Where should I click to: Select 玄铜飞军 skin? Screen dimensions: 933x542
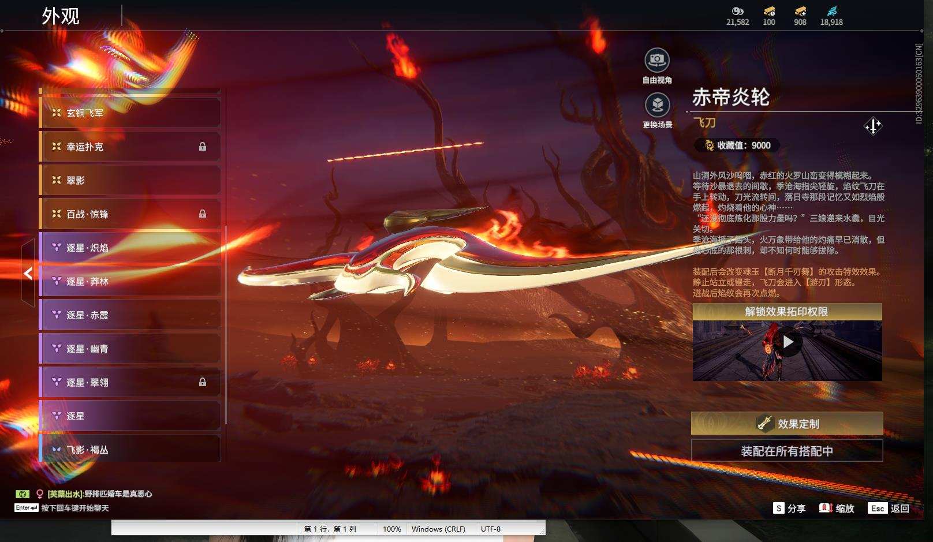(x=130, y=113)
